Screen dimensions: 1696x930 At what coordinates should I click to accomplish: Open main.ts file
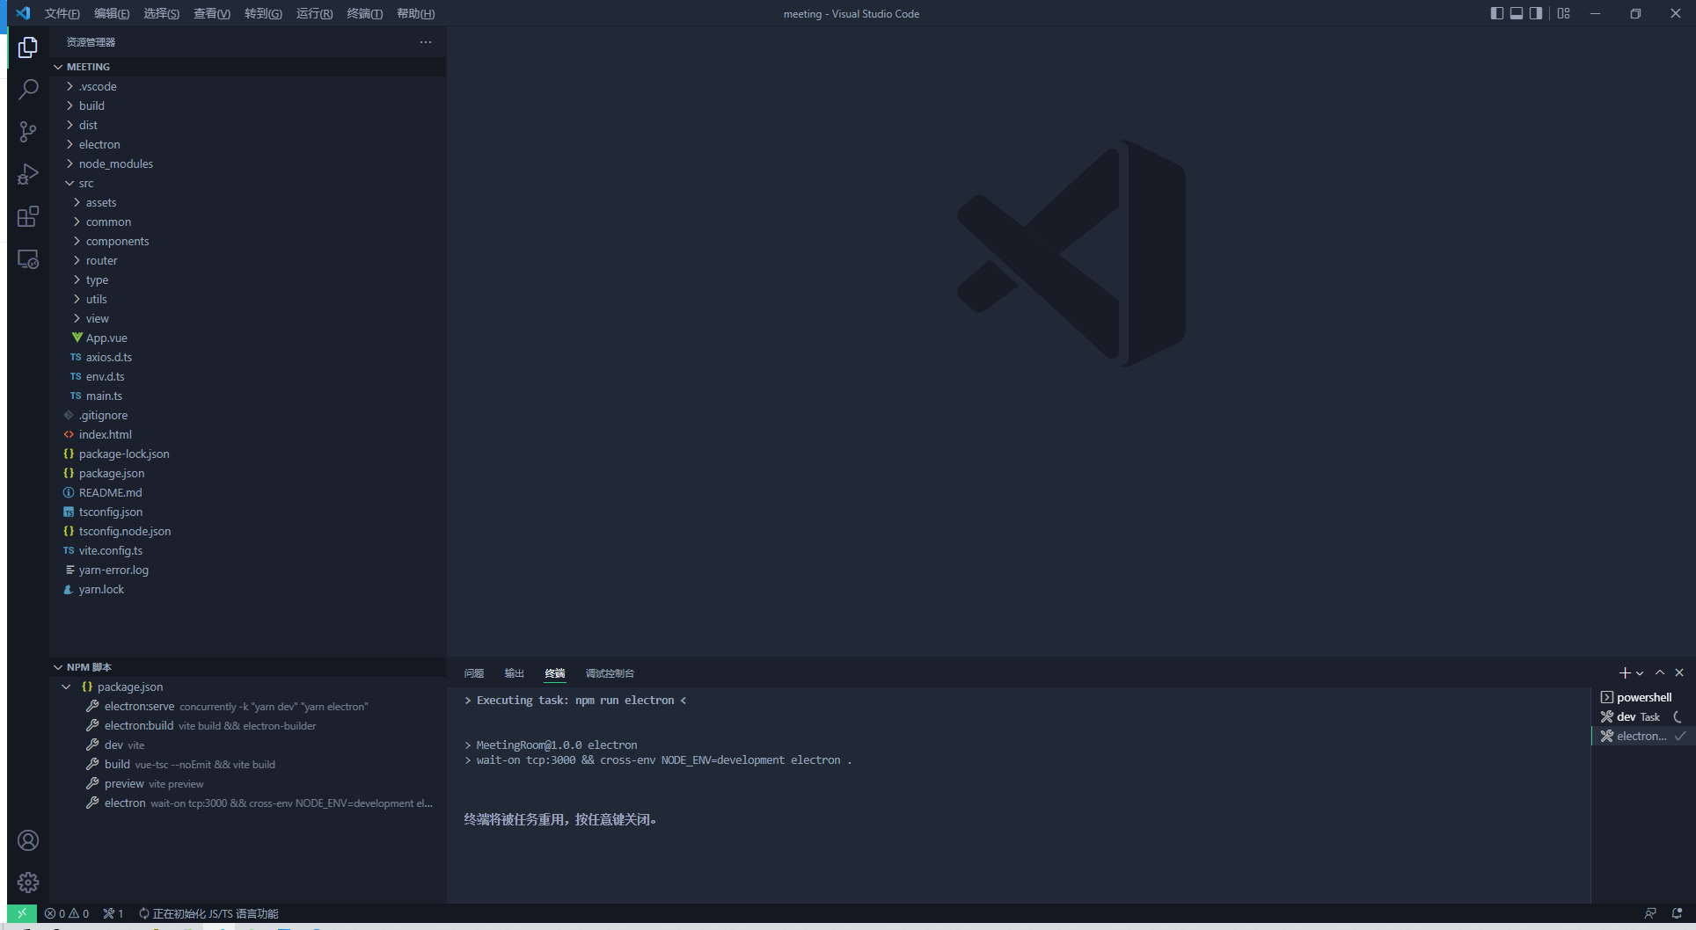pyautogui.click(x=248, y=396)
